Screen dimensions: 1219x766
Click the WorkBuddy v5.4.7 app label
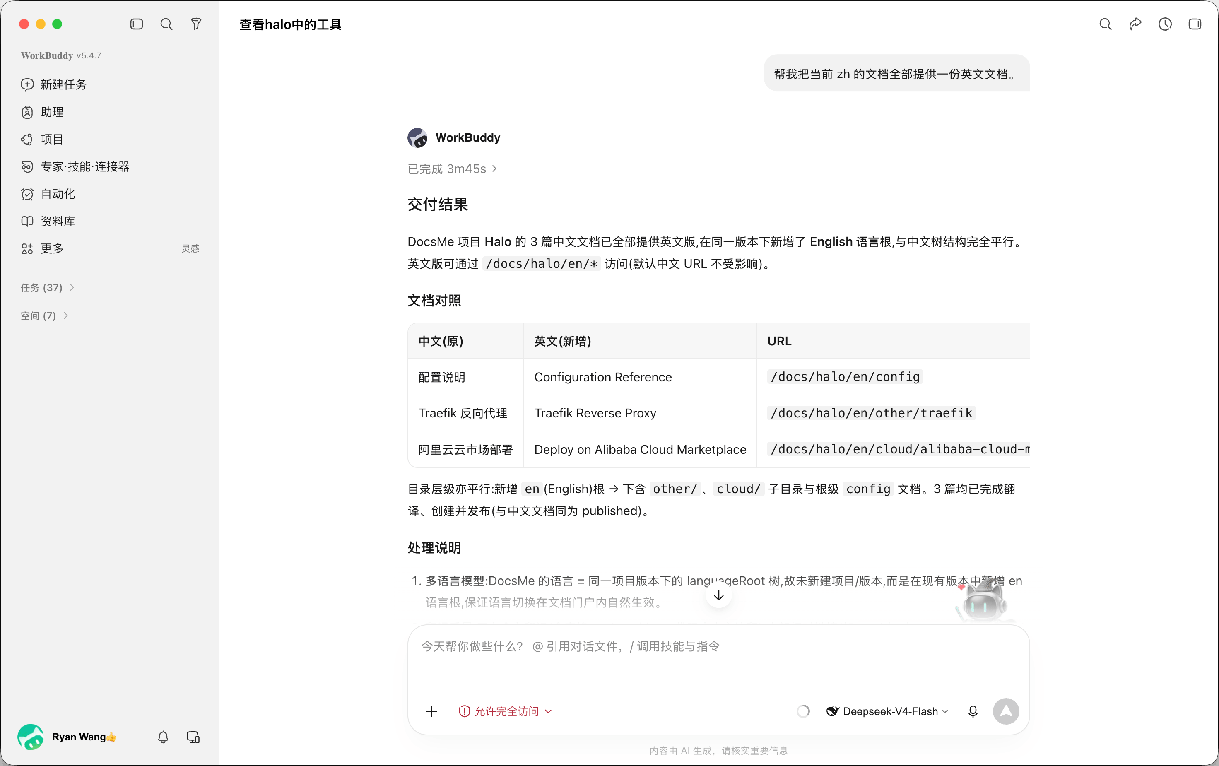click(x=61, y=56)
